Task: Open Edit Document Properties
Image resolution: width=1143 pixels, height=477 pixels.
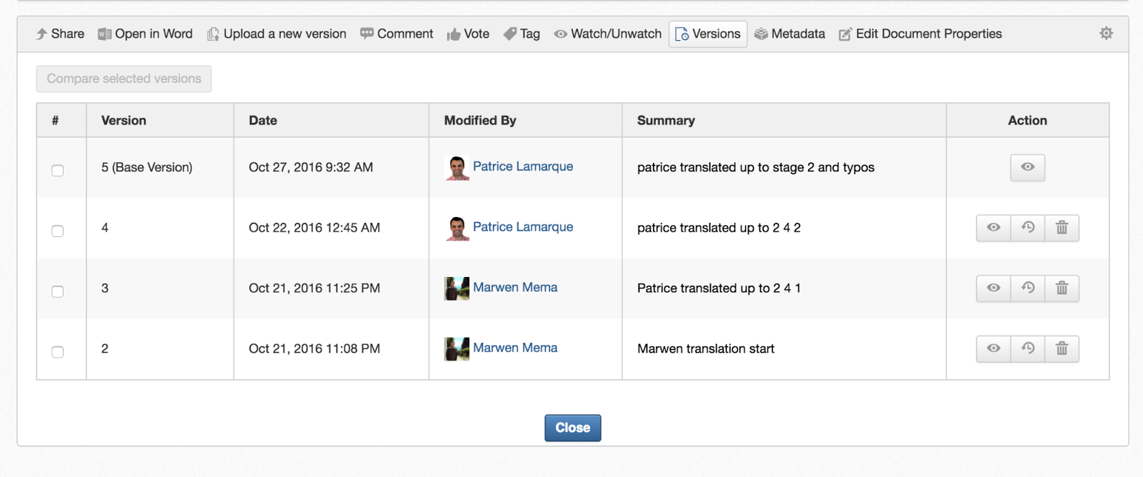Action: coord(920,34)
